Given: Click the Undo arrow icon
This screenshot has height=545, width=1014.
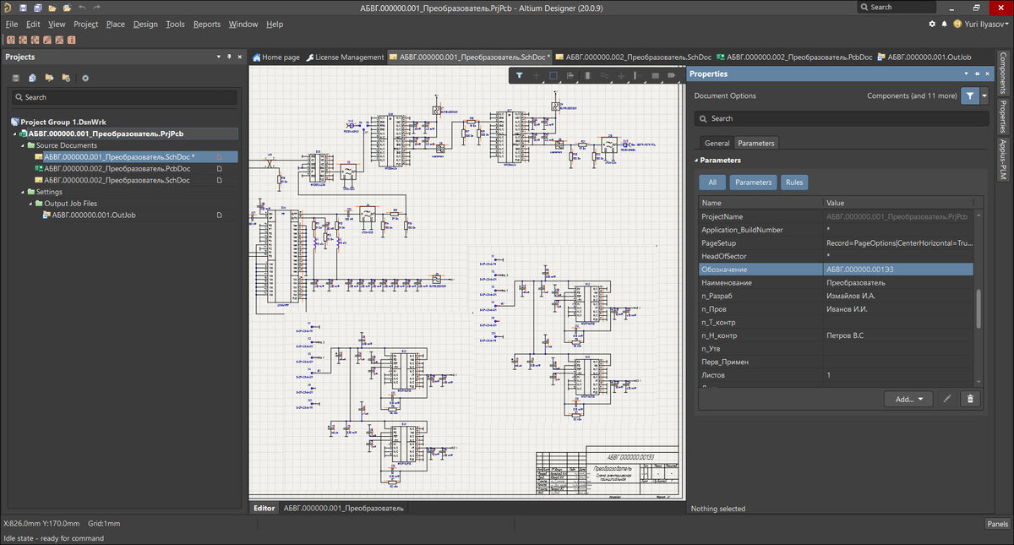Looking at the screenshot, I should (81, 8).
